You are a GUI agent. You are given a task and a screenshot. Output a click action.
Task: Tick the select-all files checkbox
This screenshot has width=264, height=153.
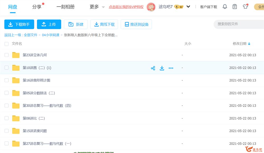(x=6, y=44)
